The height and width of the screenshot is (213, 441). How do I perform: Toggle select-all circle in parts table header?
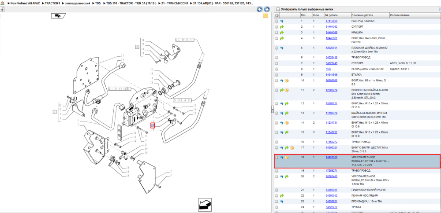(x=277, y=15)
